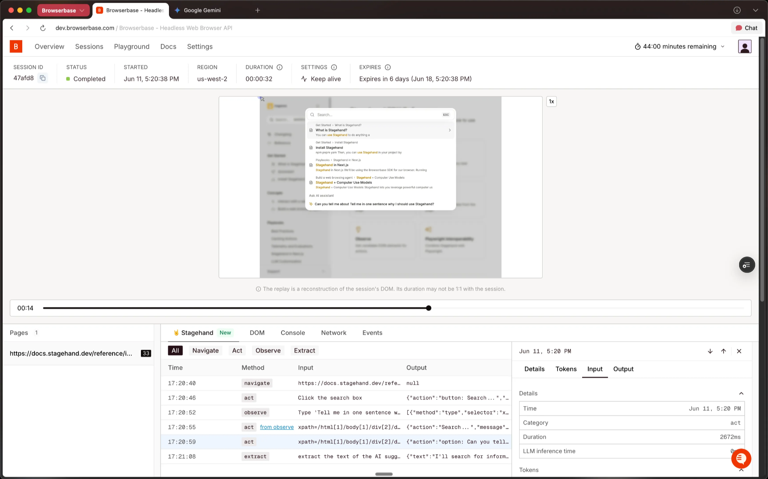Click the Browserbase B logo
Viewport: 768px width, 479px height.
16,46
